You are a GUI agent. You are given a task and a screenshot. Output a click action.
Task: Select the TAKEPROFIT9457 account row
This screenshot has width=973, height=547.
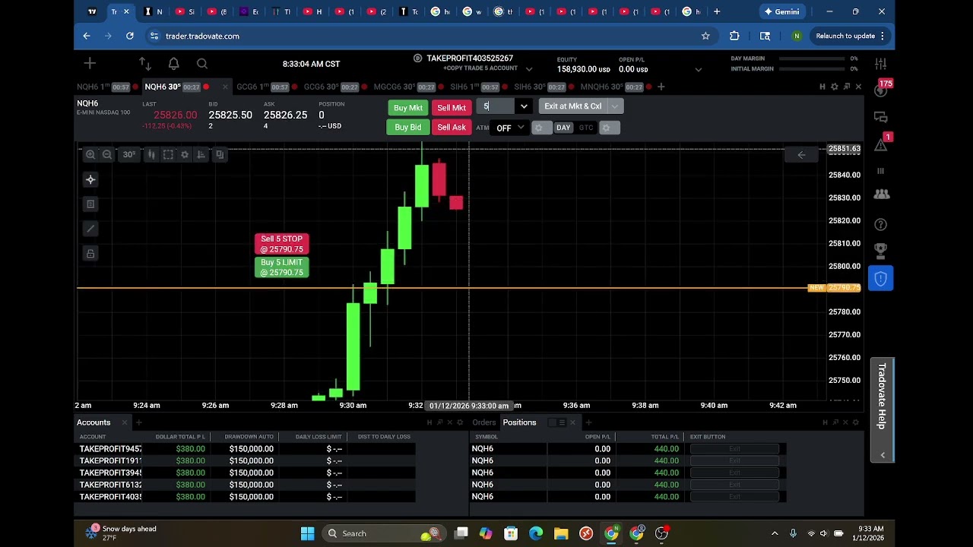245,449
